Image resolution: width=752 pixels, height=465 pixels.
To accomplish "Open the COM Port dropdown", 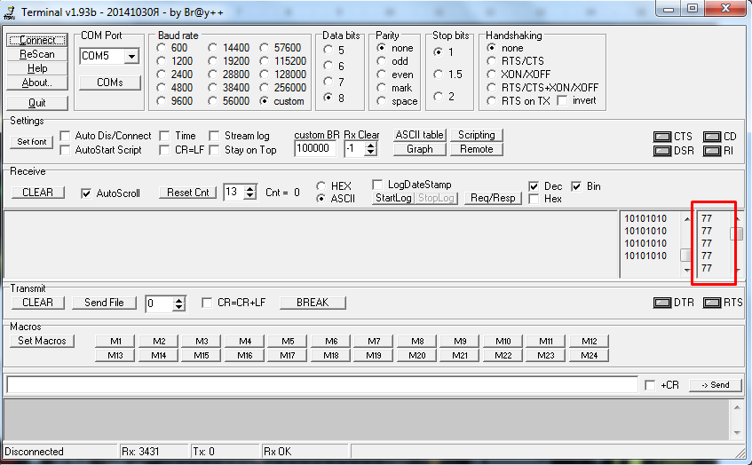I will click(x=131, y=56).
